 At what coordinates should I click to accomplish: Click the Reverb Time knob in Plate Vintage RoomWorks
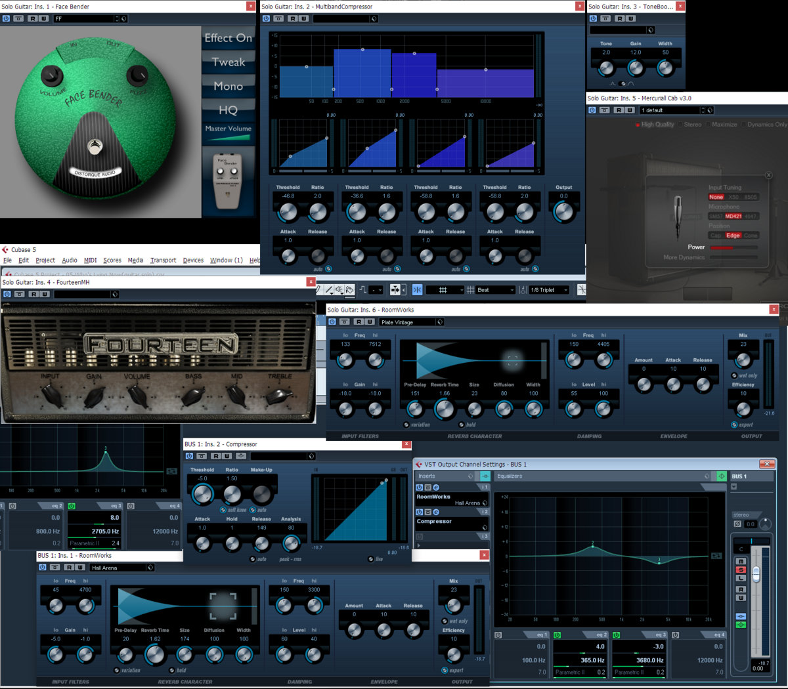click(x=445, y=409)
